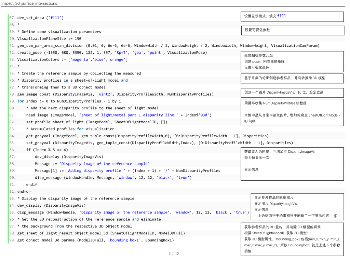
Task: Click line number 67 in the gutter
Action: tap(12, 18)
